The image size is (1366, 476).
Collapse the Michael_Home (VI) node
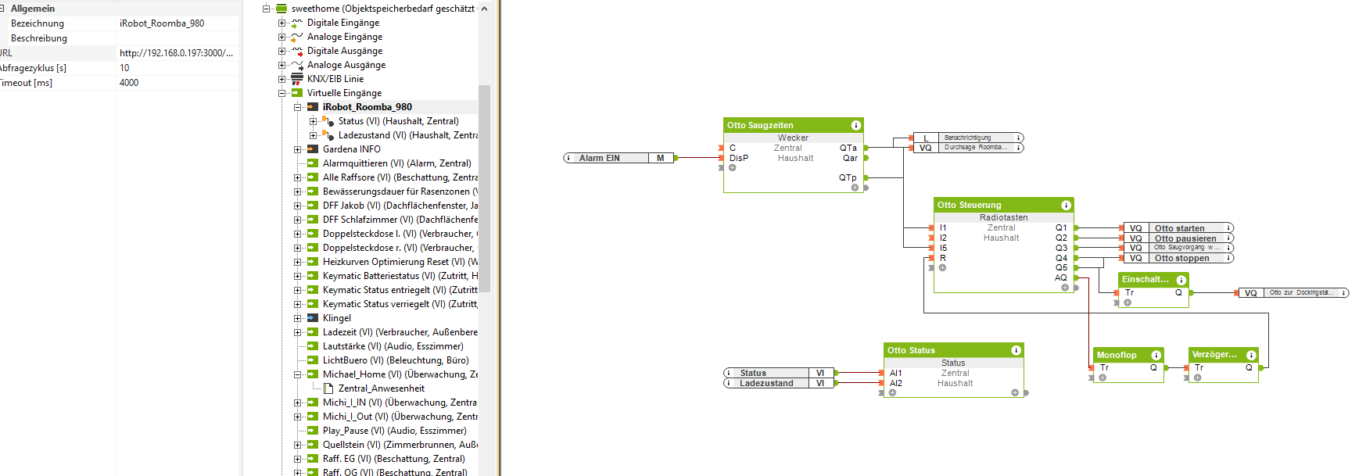click(297, 374)
